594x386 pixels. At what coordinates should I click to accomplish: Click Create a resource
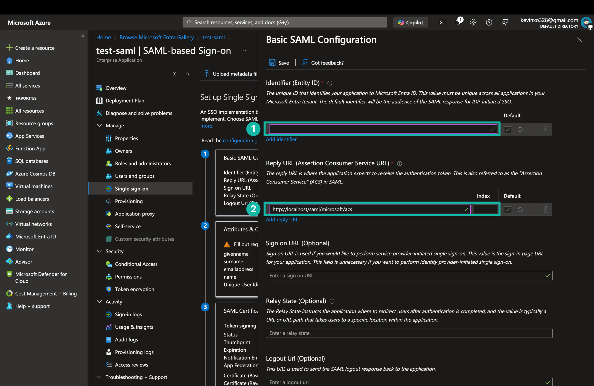click(35, 48)
